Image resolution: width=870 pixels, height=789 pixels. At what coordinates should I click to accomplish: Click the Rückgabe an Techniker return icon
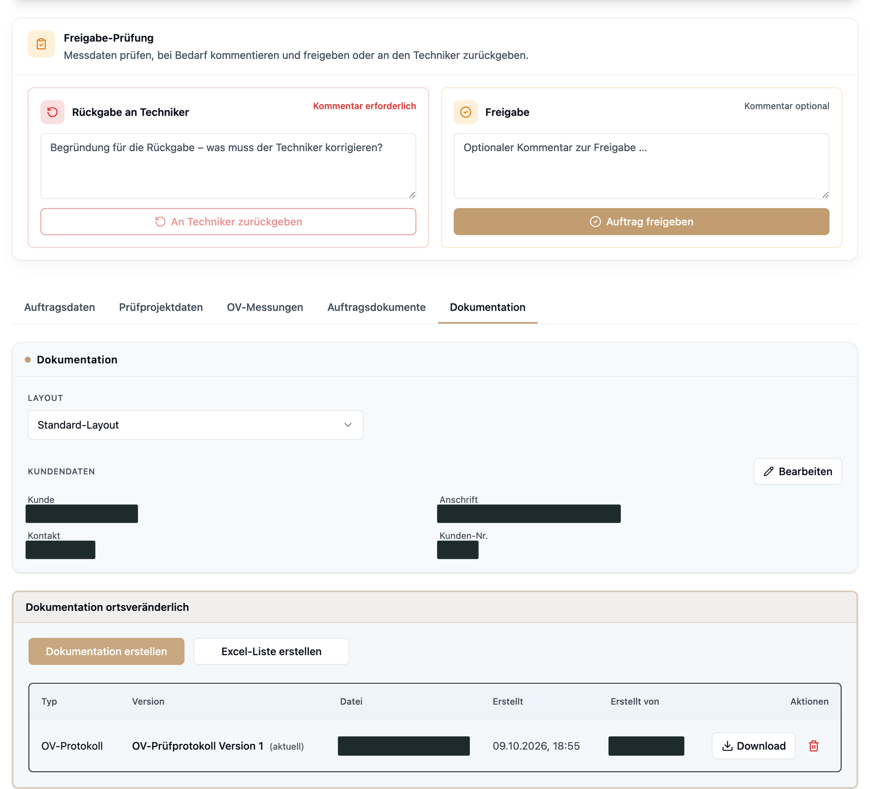click(52, 112)
